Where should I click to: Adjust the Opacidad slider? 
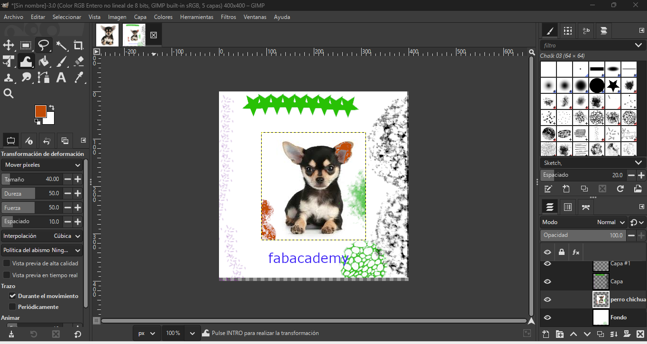pos(583,235)
